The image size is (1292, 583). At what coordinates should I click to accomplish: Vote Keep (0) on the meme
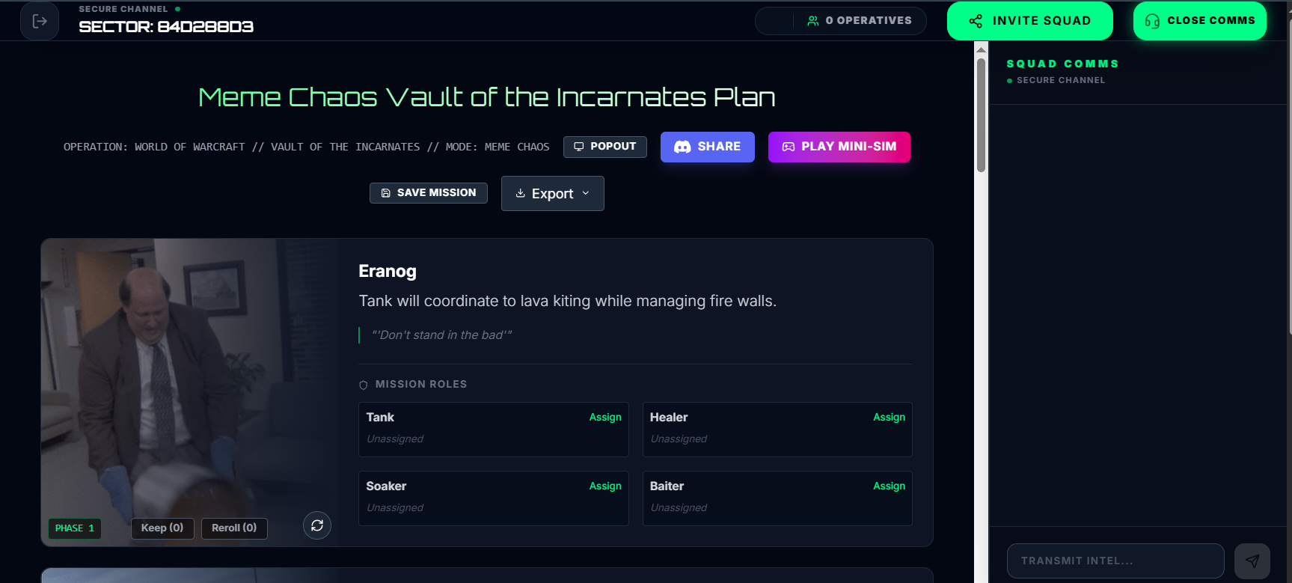162,528
